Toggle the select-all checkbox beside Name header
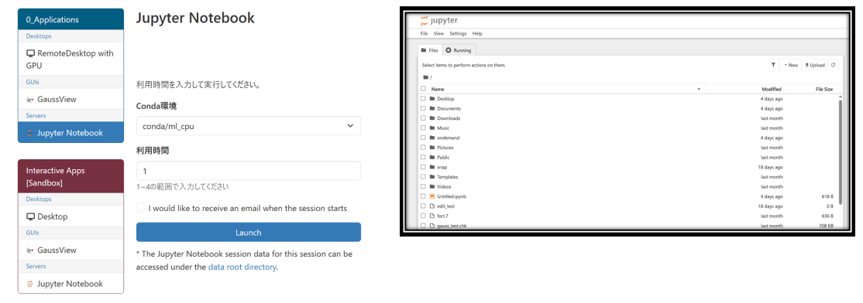The width and height of the screenshot is (863, 303). coord(423,89)
